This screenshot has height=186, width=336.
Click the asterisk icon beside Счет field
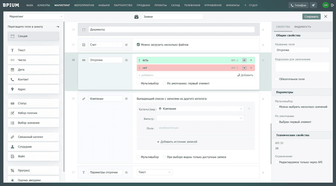click(126, 45)
